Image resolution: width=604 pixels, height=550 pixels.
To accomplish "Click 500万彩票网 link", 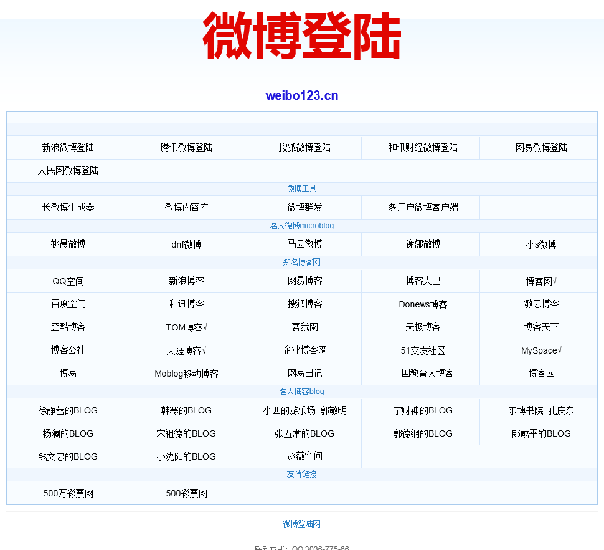I will point(68,494).
